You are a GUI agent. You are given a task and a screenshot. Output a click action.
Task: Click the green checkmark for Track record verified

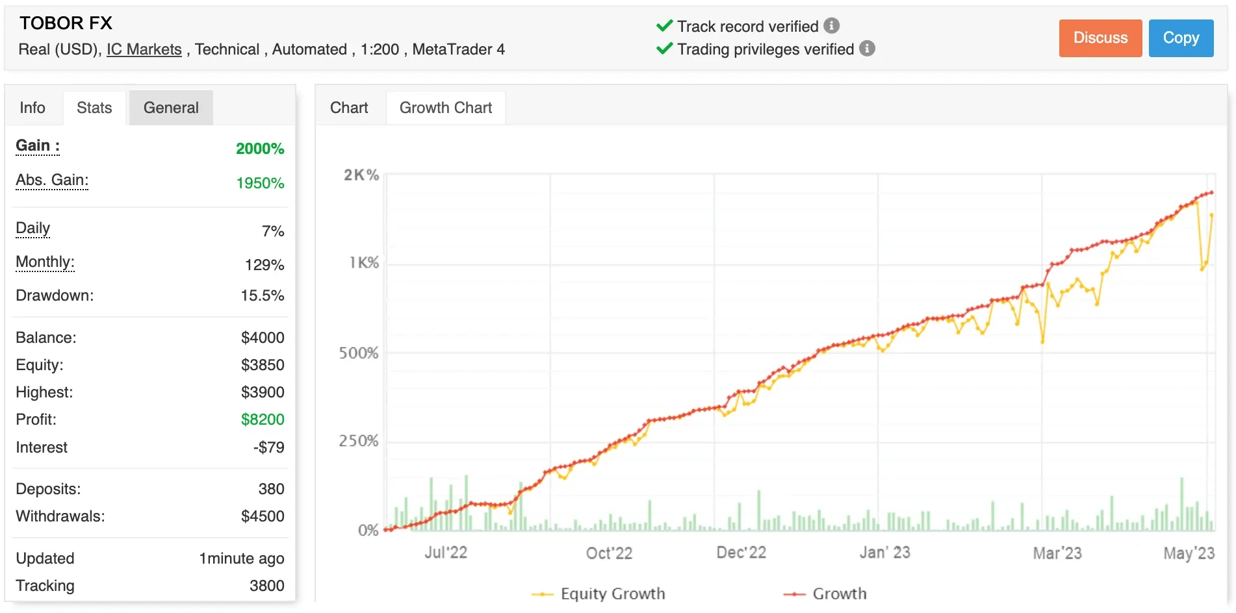pyautogui.click(x=663, y=26)
